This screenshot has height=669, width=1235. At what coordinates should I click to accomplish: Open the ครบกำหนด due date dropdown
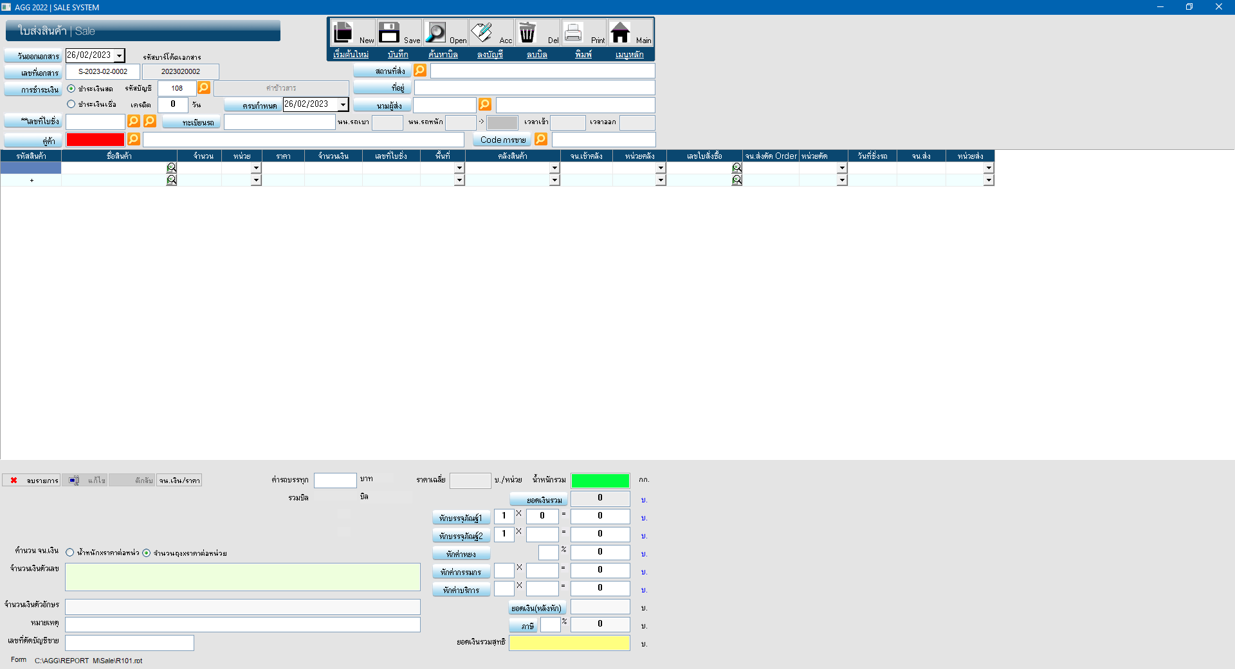[x=343, y=104]
